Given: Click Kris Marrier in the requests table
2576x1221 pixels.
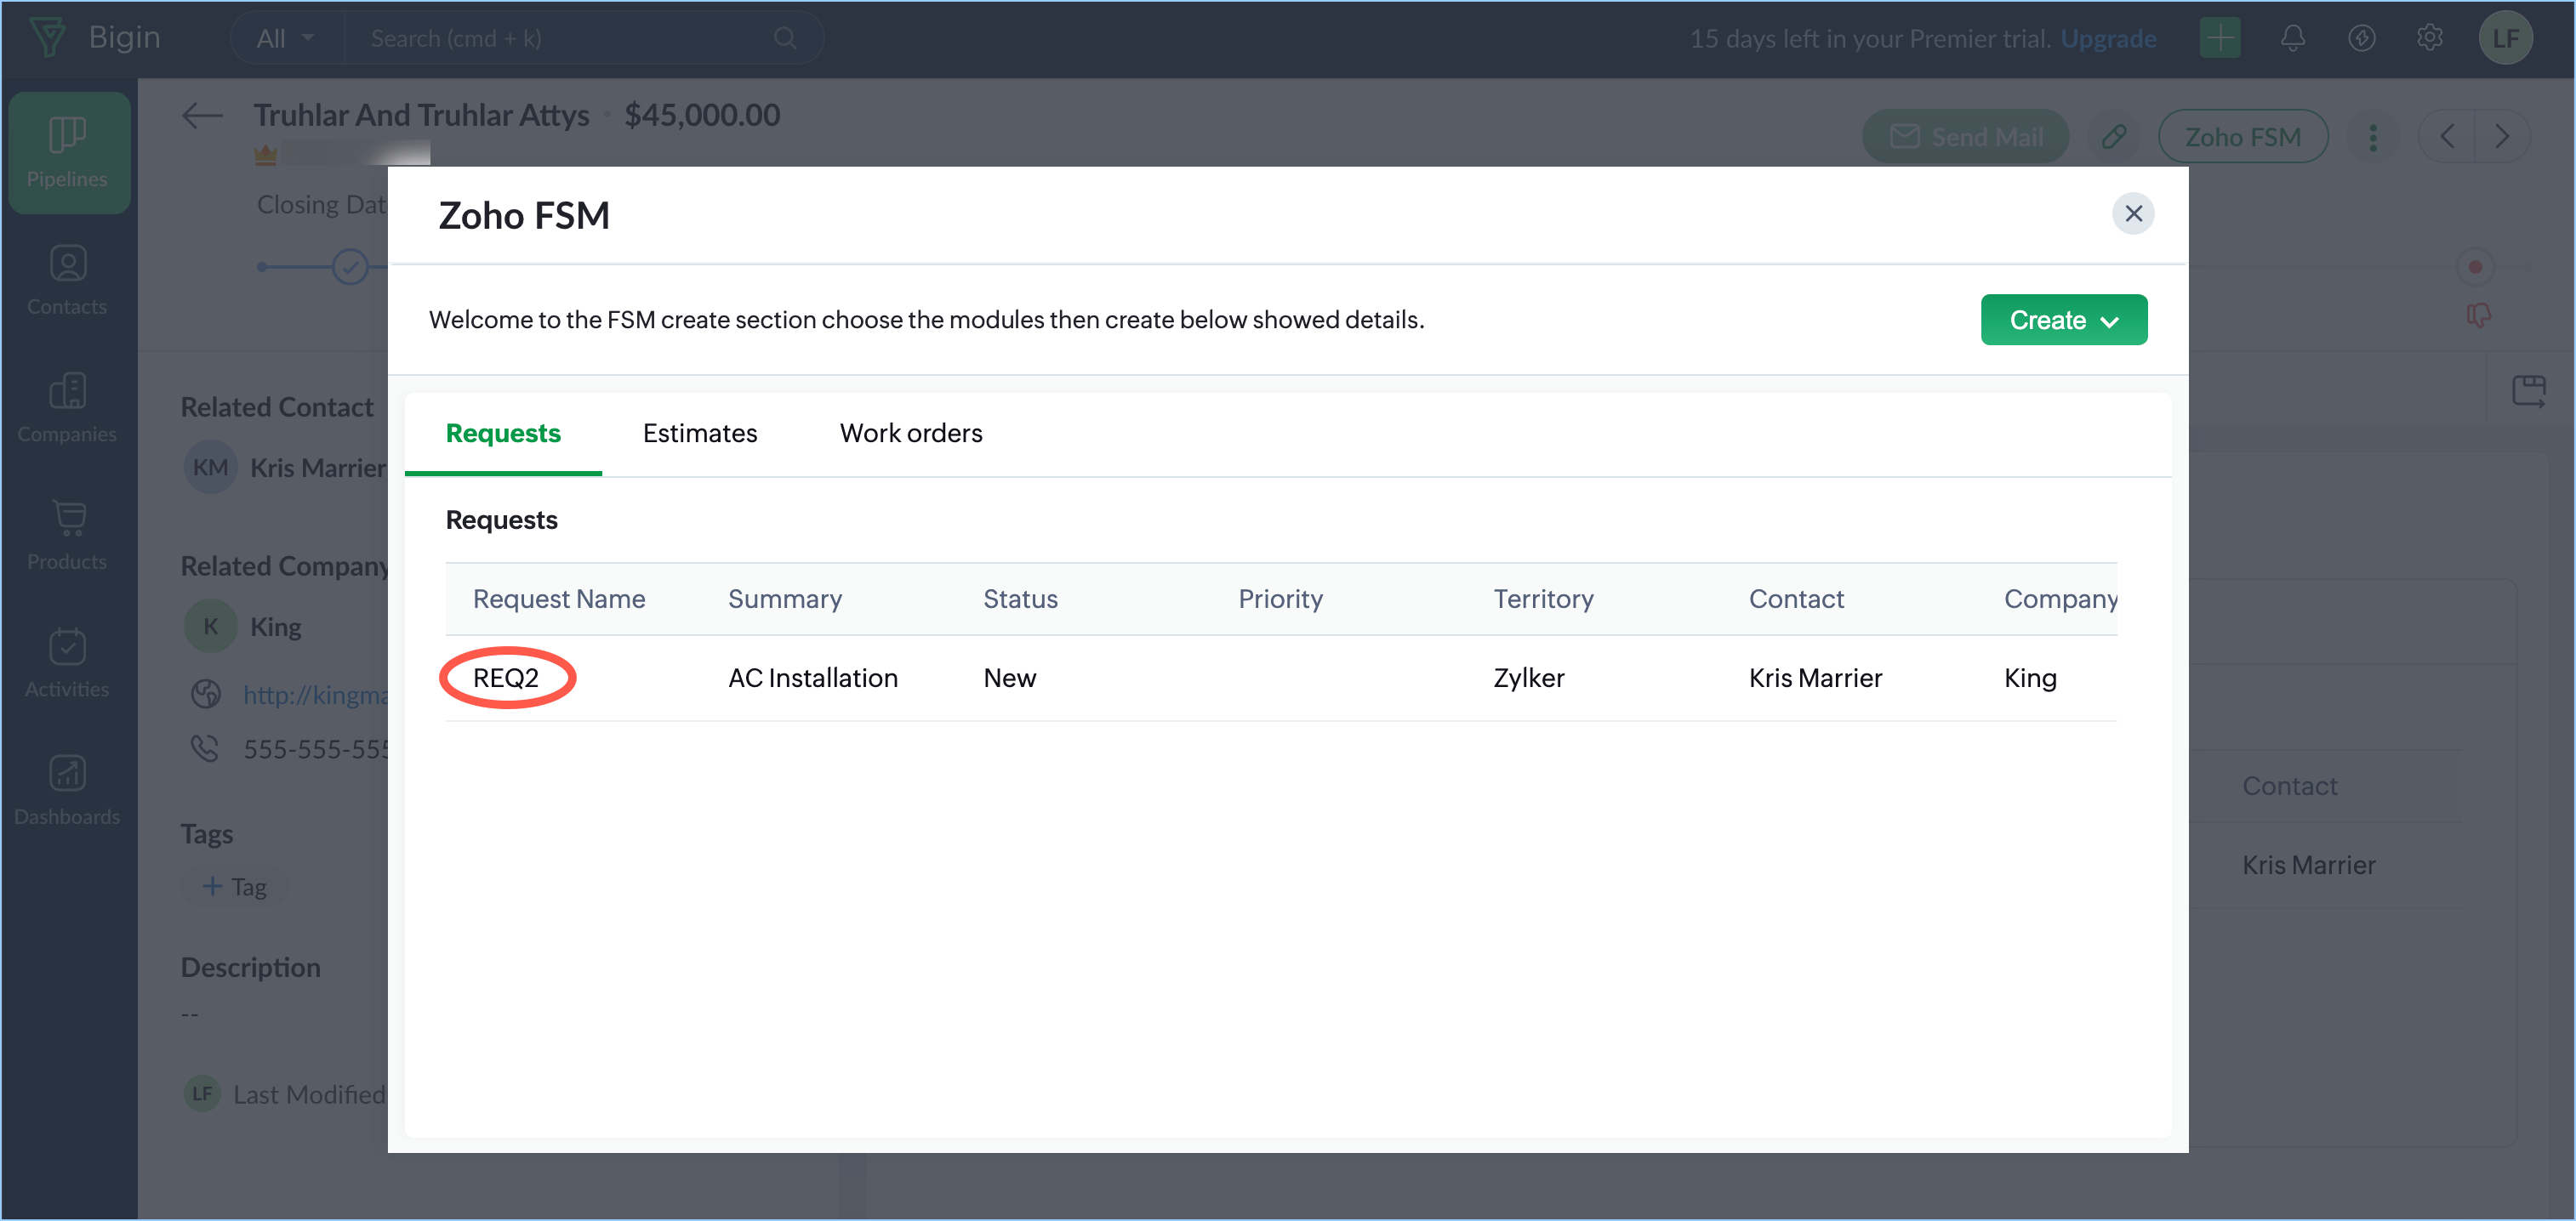Looking at the screenshot, I should click(x=1815, y=678).
